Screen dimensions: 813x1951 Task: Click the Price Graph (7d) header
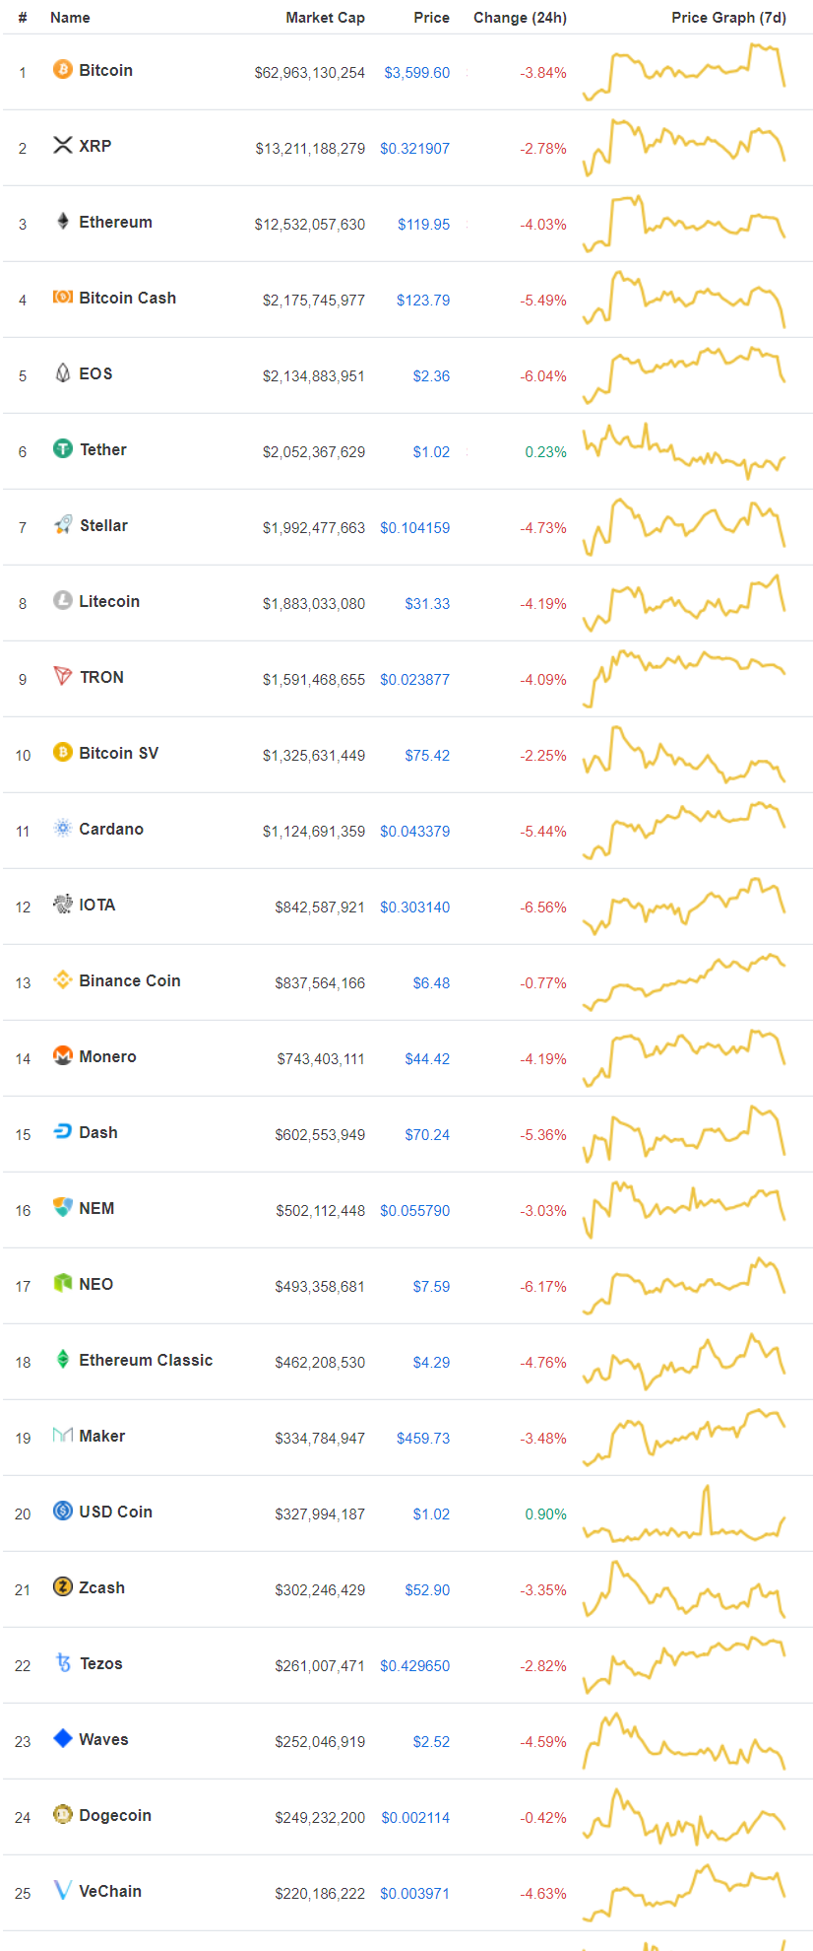729,17
